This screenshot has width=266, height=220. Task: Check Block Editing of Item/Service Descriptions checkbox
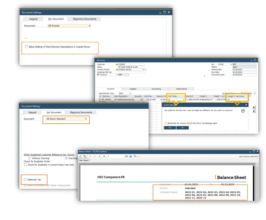[x=27, y=47]
